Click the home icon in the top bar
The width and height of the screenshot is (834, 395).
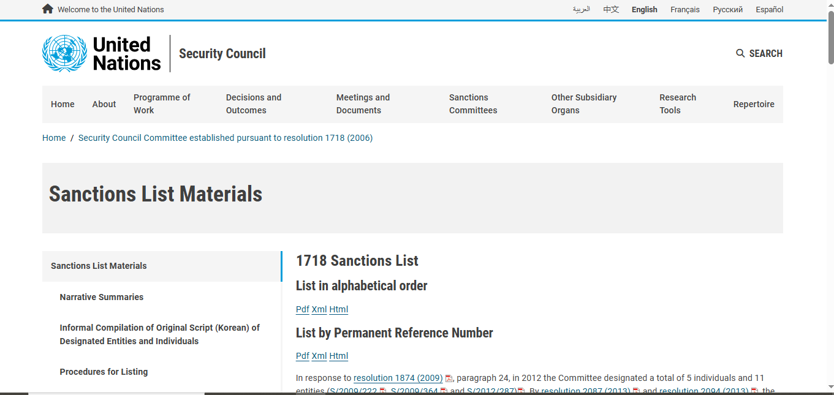48,9
